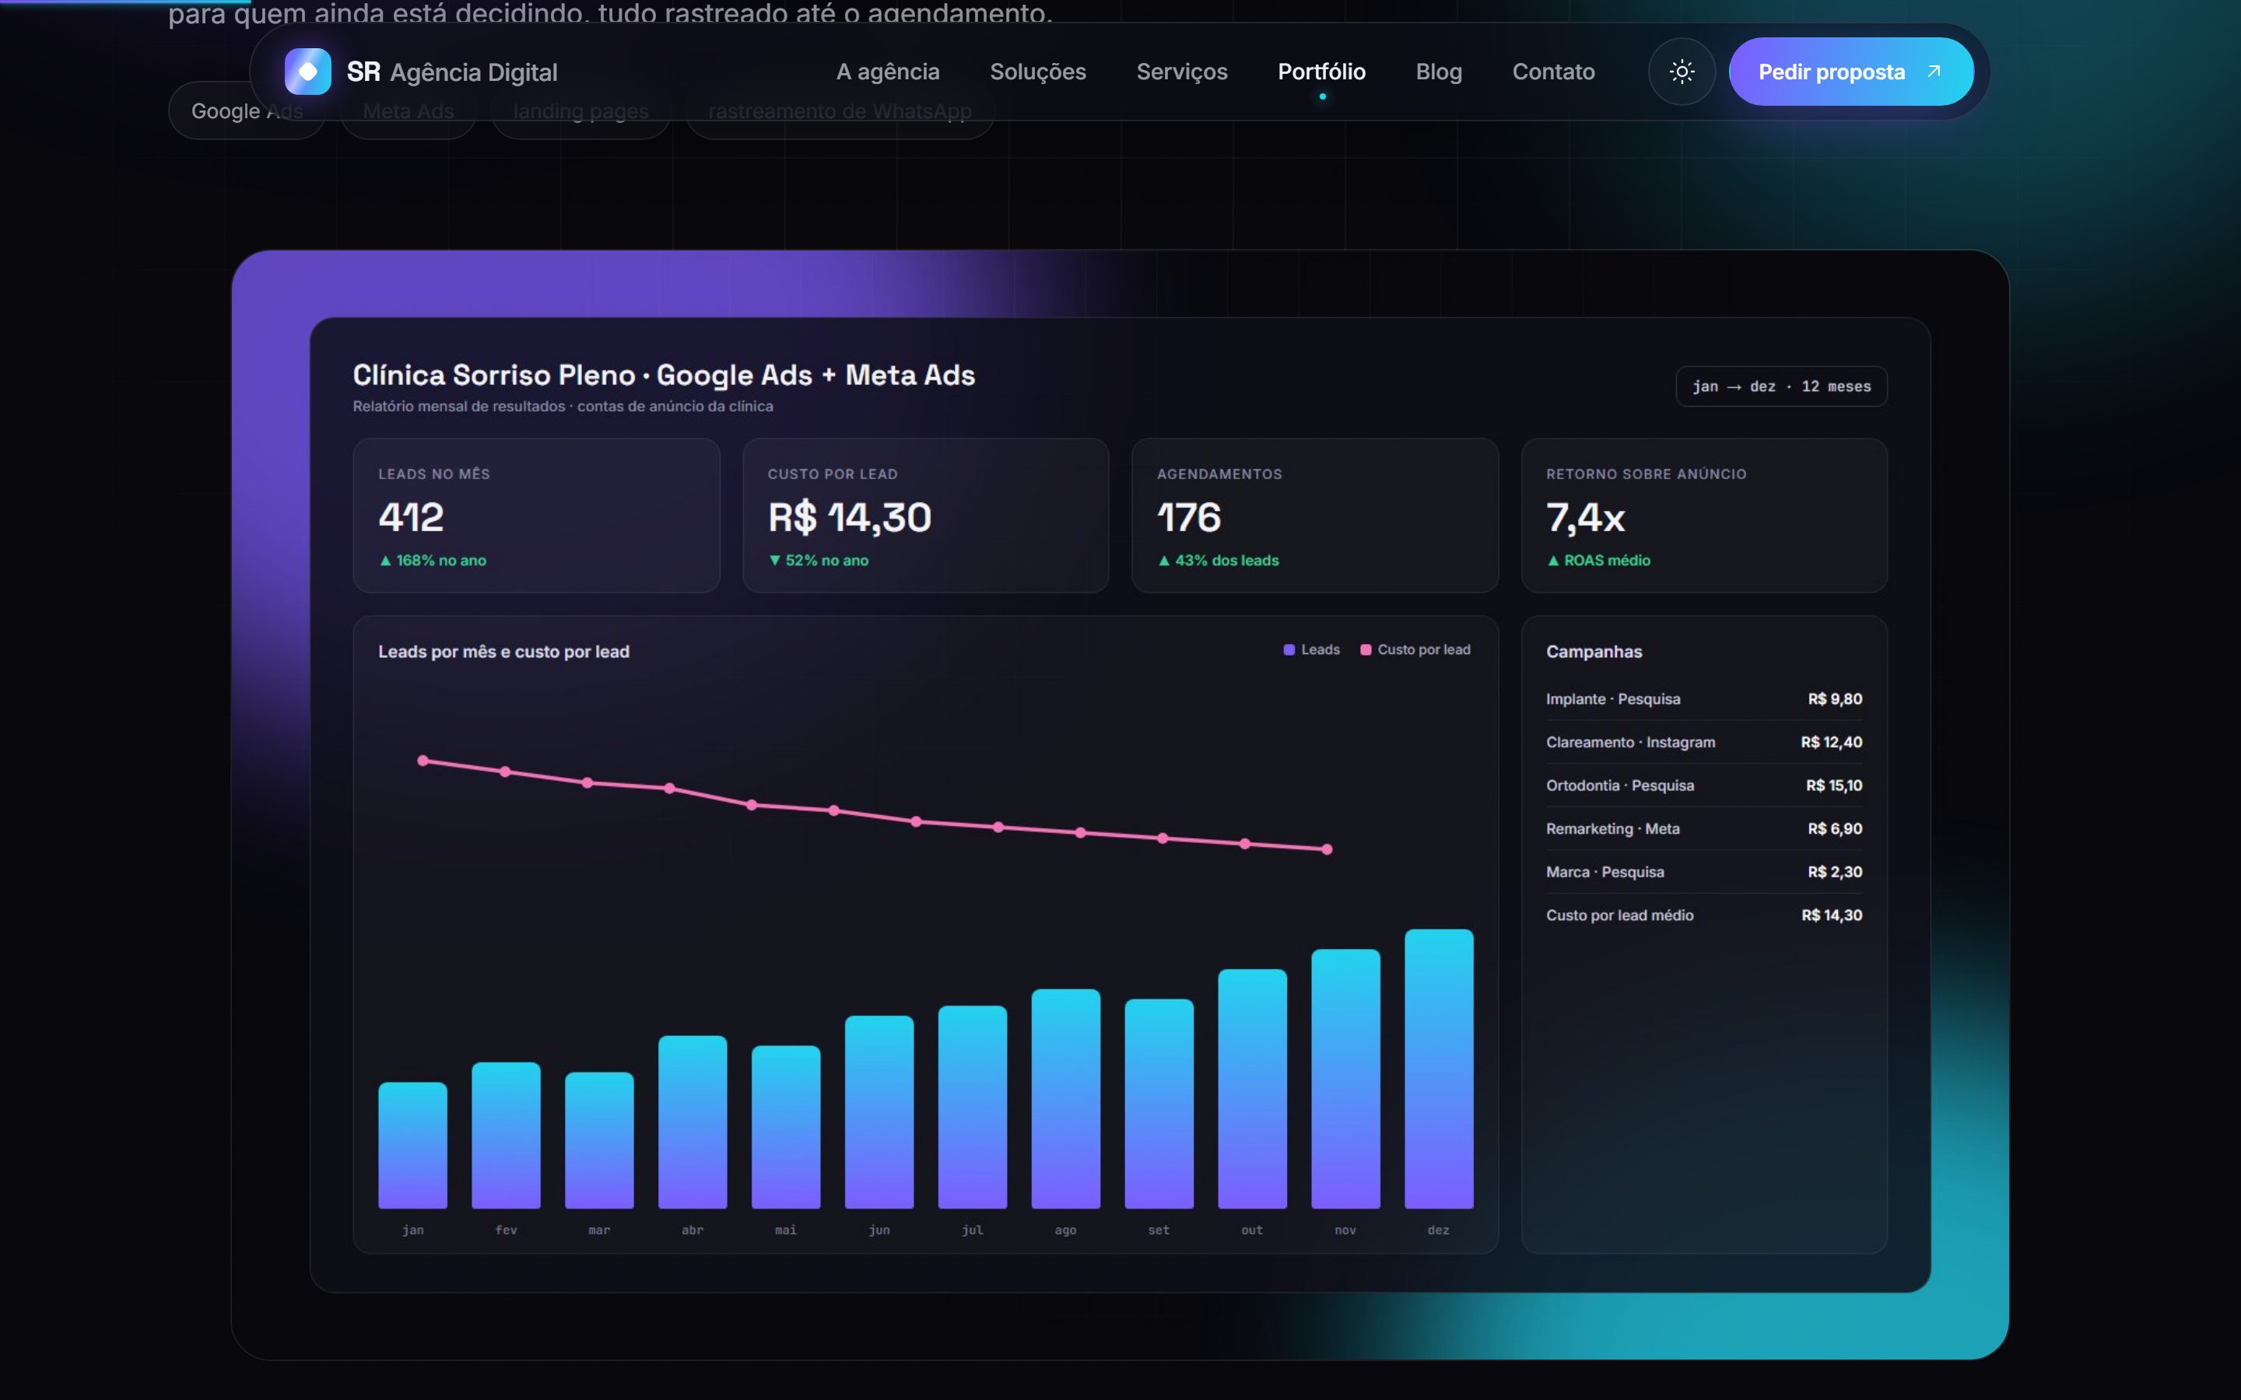Open the Blog link in navigation
This screenshot has height=1400, width=2241.
click(x=1438, y=72)
